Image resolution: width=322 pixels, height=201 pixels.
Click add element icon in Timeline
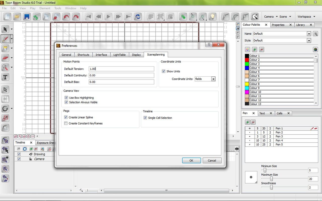(x=31, y=149)
